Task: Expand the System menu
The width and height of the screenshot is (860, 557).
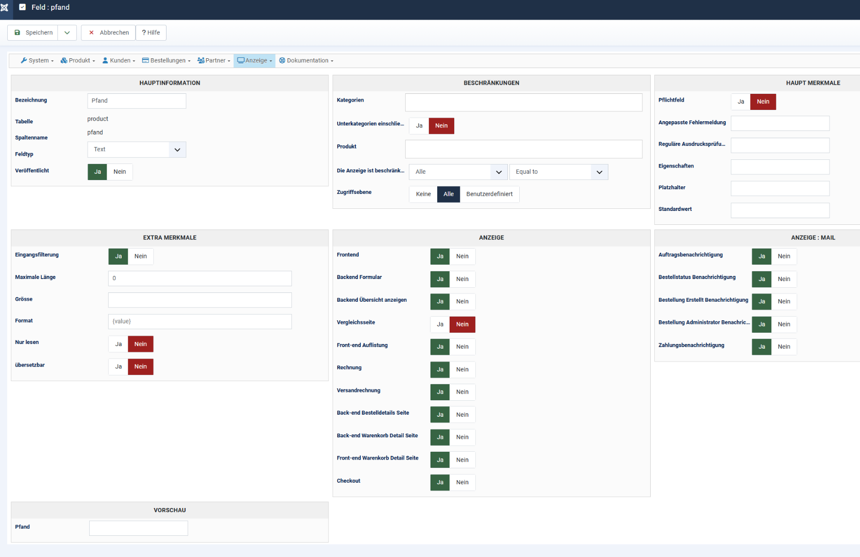Action: 37,60
